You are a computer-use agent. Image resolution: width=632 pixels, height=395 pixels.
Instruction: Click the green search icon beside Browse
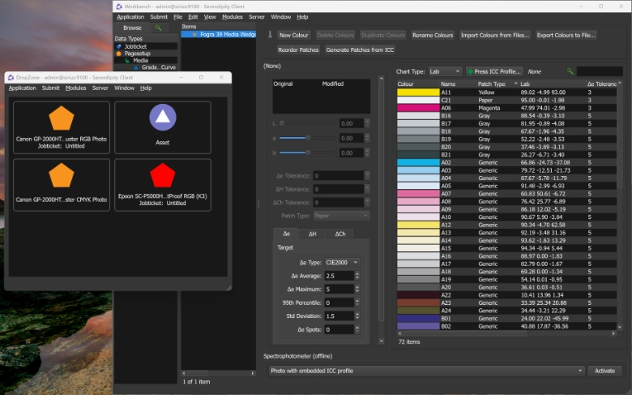click(x=158, y=28)
